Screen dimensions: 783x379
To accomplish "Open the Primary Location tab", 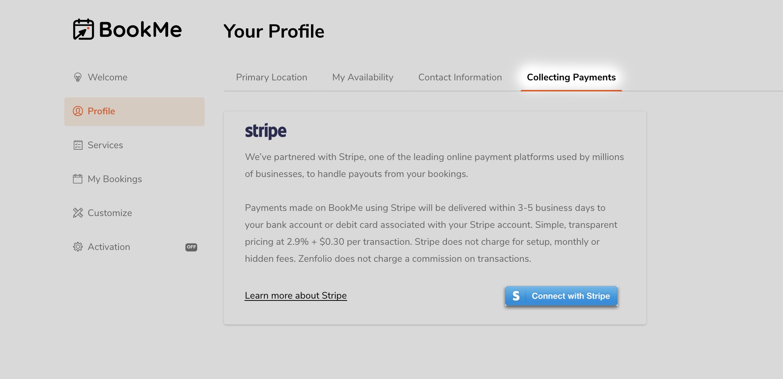I will coord(271,77).
